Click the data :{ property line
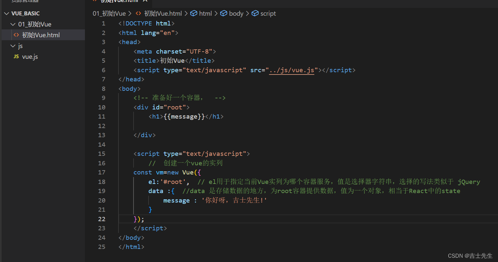 (x=161, y=191)
